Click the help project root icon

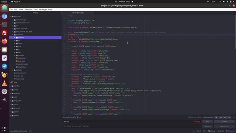coord(13,82)
